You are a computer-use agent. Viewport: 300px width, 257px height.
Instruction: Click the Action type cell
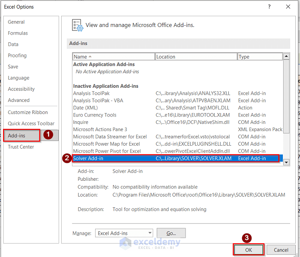(245, 108)
